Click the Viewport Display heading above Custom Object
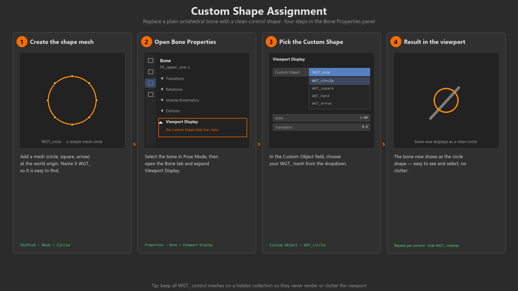This screenshot has width=518, height=291. pos(289,59)
